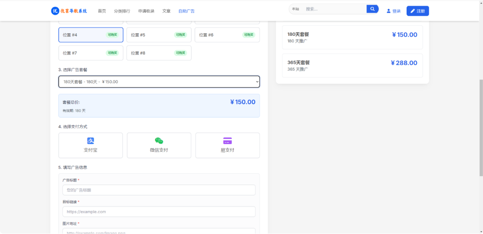Open 申请收录 menu item
This screenshot has height=234, width=483.
click(x=146, y=11)
